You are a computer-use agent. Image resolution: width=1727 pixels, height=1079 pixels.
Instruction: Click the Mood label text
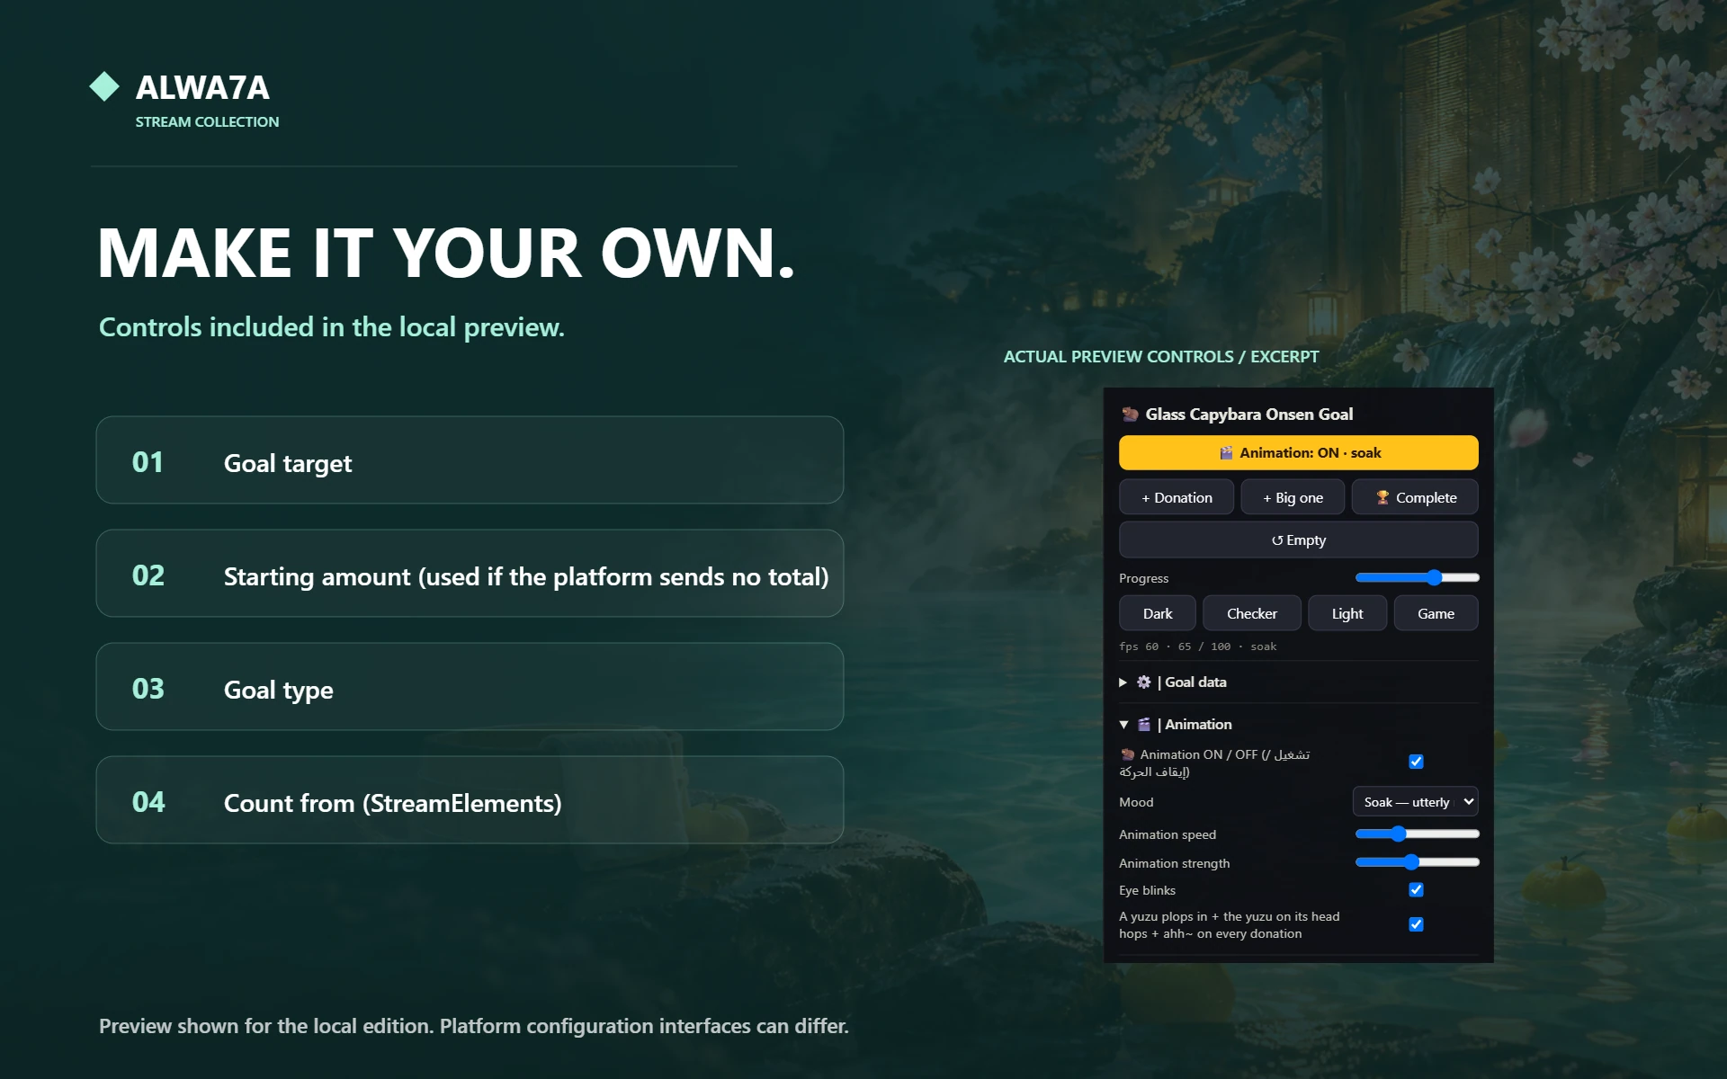click(1136, 802)
